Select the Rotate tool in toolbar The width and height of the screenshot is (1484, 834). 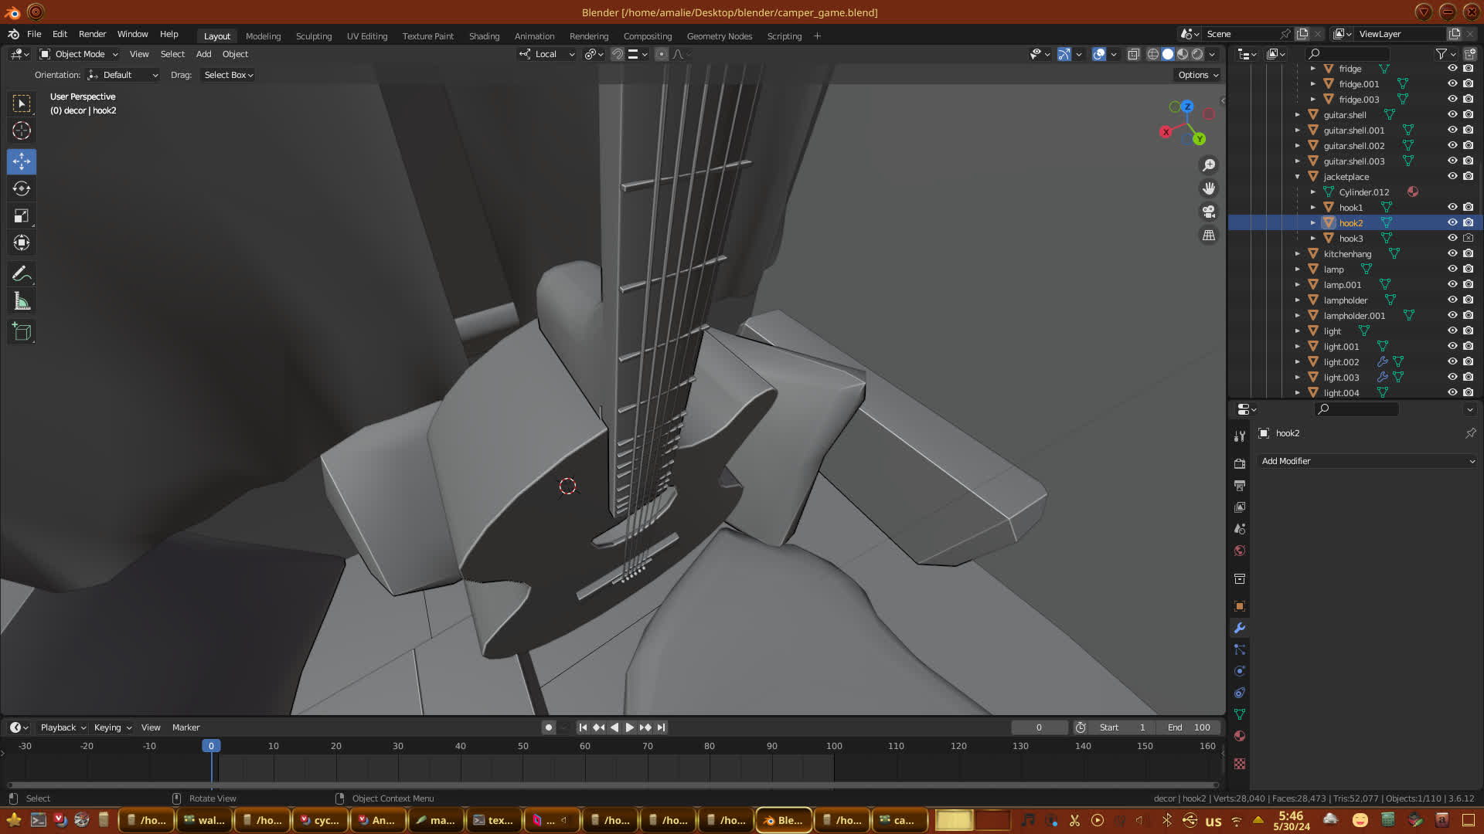click(22, 189)
